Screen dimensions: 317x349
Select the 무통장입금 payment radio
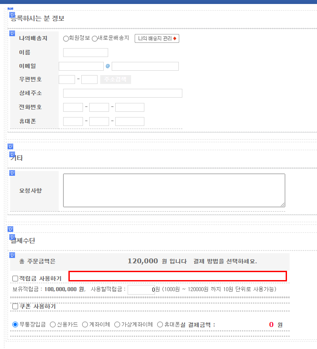(15, 325)
